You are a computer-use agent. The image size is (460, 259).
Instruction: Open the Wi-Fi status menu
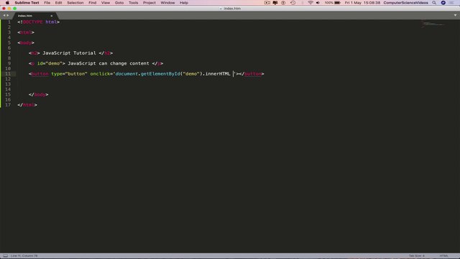[310, 3]
